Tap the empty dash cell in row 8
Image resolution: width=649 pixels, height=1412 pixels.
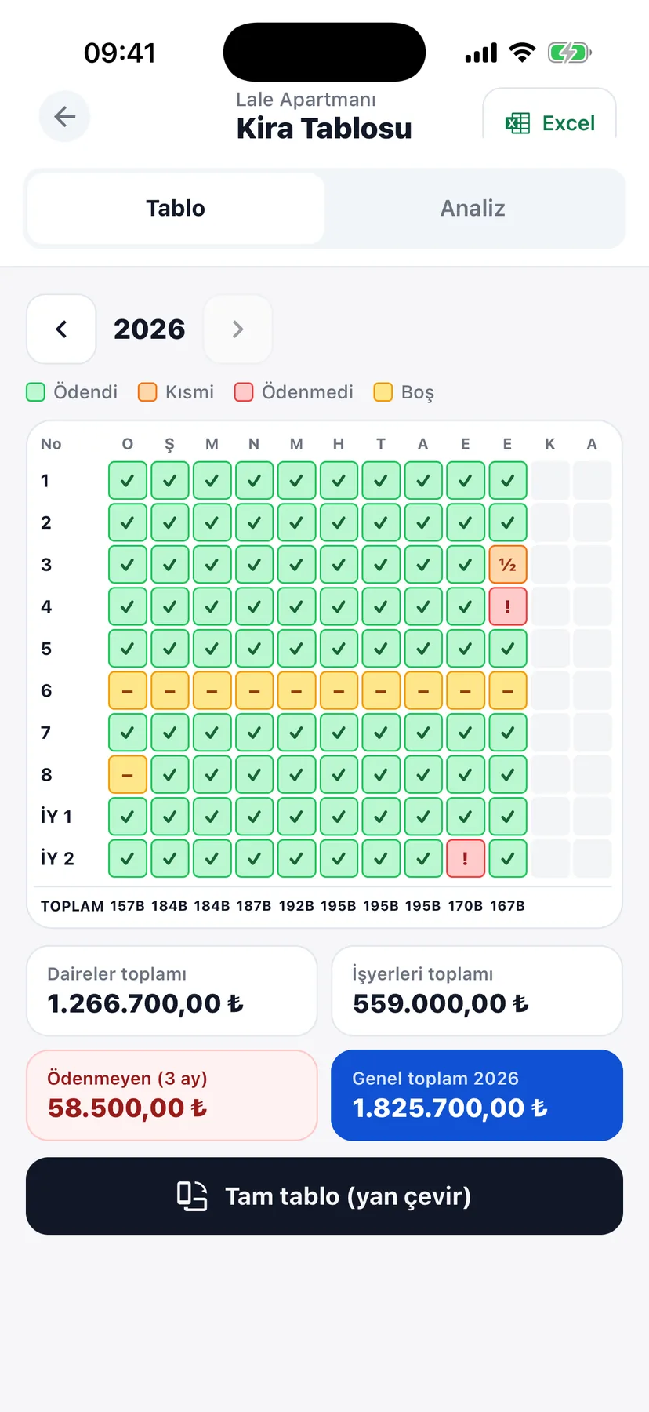click(x=128, y=774)
